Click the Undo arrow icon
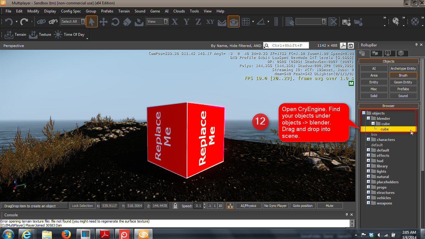The width and height of the screenshot is (425, 239). [x=9, y=21]
